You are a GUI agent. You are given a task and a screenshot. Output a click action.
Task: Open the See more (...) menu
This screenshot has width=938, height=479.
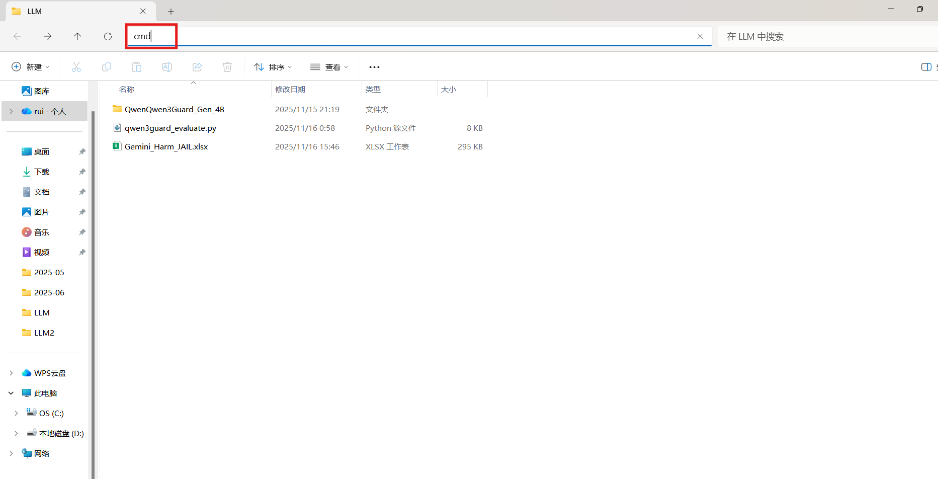[374, 66]
